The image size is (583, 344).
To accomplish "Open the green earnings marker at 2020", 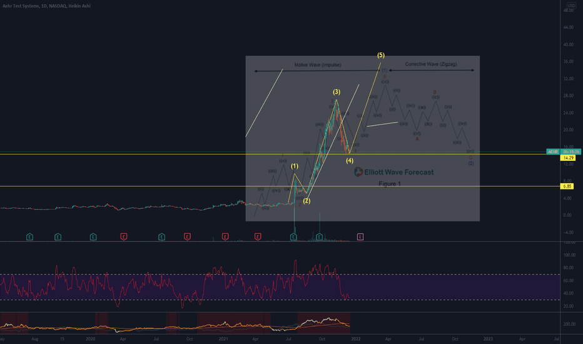I will [x=93, y=236].
